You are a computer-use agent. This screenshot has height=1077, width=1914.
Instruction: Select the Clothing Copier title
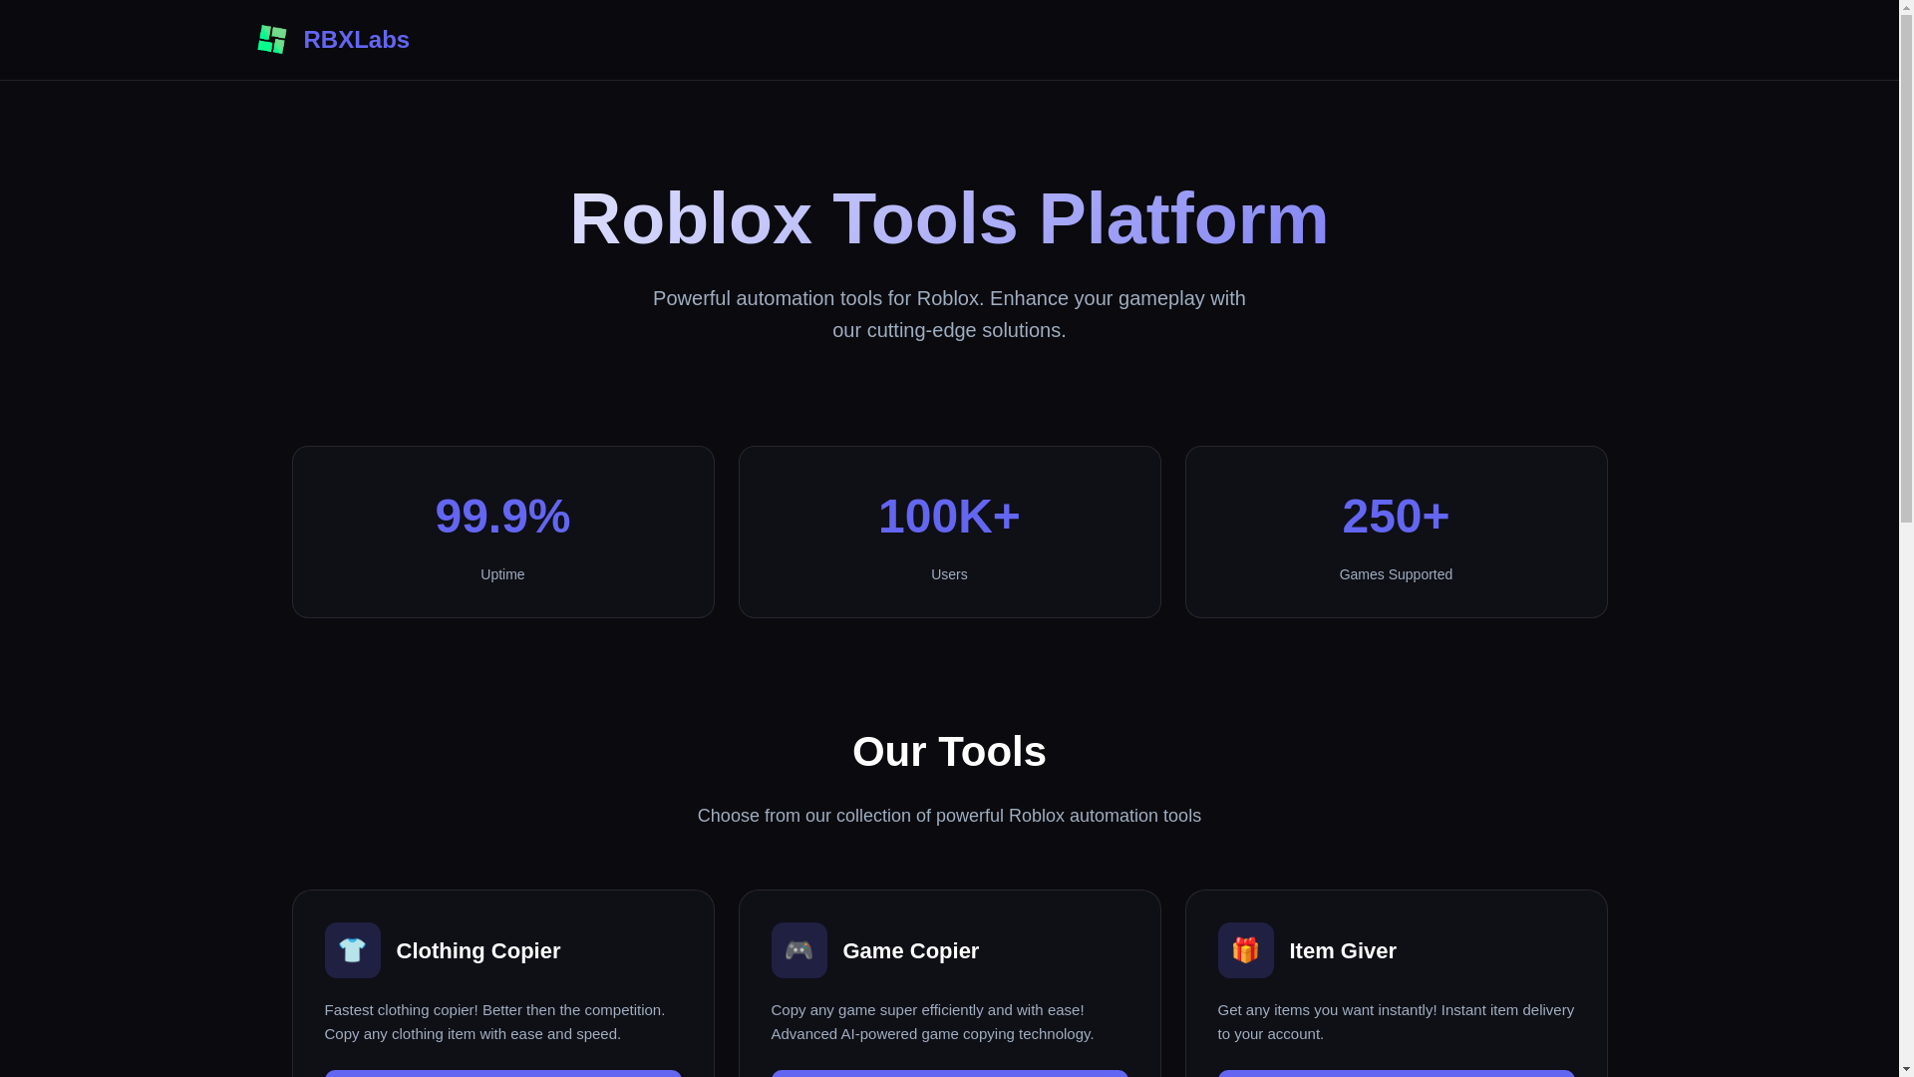tap(478, 950)
